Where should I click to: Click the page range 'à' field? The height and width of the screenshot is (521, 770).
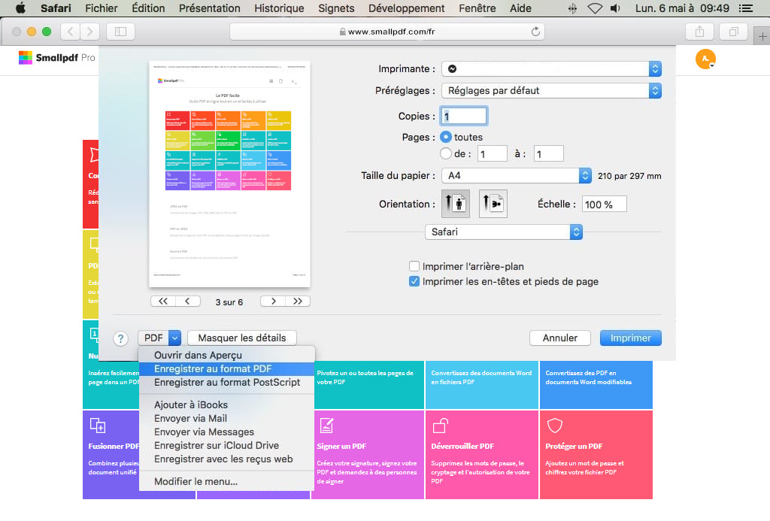548,153
